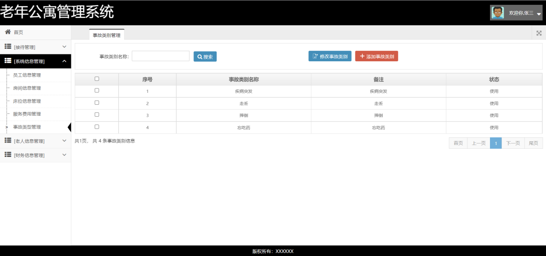Click the home icon beside 首页
The width and height of the screenshot is (546, 256).
8,32
